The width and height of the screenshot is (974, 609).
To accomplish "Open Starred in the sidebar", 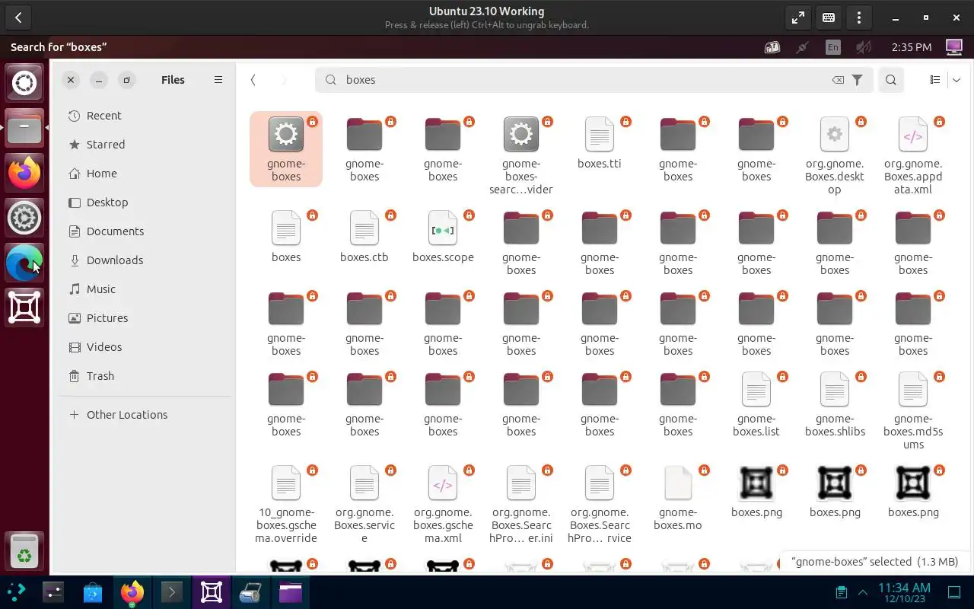I will pyautogui.click(x=145, y=145).
